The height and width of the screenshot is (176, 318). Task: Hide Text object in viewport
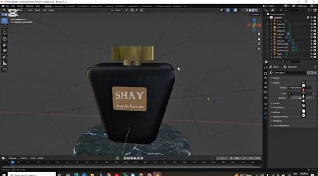(311, 57)
